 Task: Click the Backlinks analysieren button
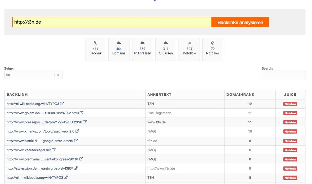(x=240, y=22)
